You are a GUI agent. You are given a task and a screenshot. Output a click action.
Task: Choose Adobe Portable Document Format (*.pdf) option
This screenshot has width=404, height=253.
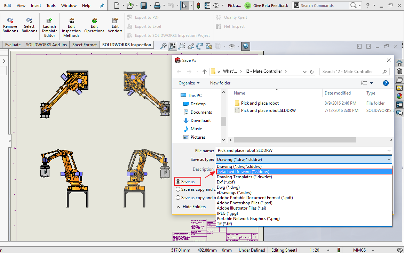click(304, 198)
